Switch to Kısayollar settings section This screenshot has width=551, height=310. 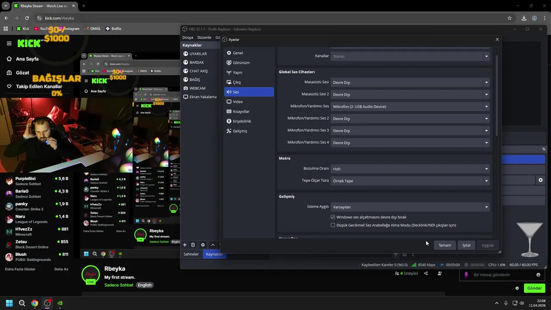[249, 111]
